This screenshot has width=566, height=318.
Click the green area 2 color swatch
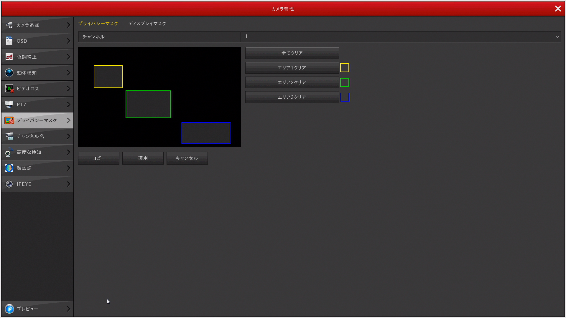[345, 82]
